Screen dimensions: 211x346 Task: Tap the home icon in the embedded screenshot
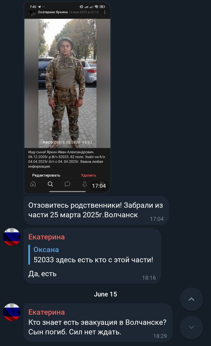pos(33,184)
